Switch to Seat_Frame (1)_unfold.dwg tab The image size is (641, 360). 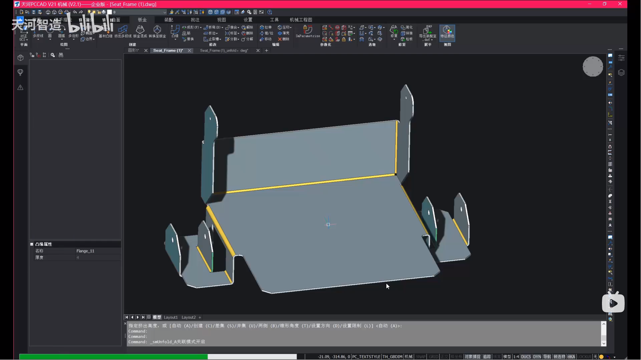tap(224, 51)
